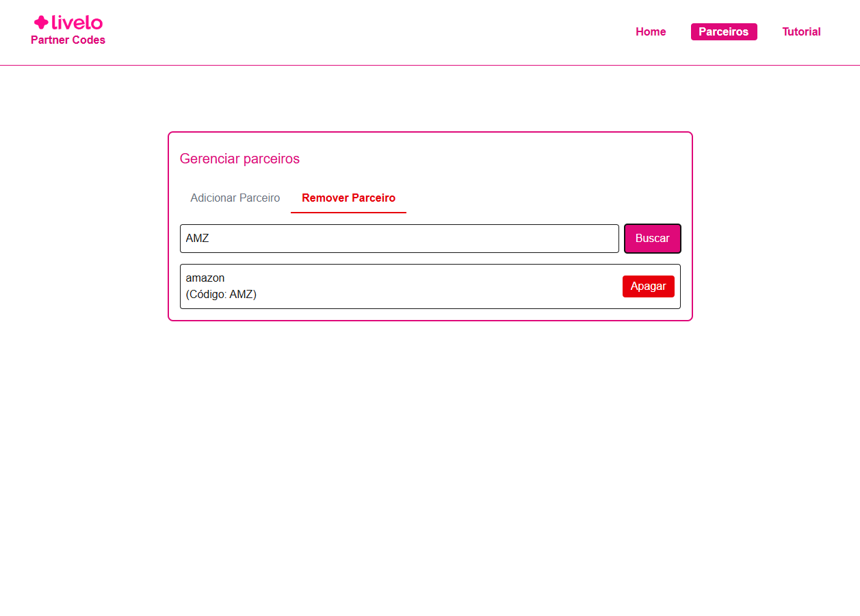Go to the Home page
860x616 pixels.
click(x=651, y=32)
